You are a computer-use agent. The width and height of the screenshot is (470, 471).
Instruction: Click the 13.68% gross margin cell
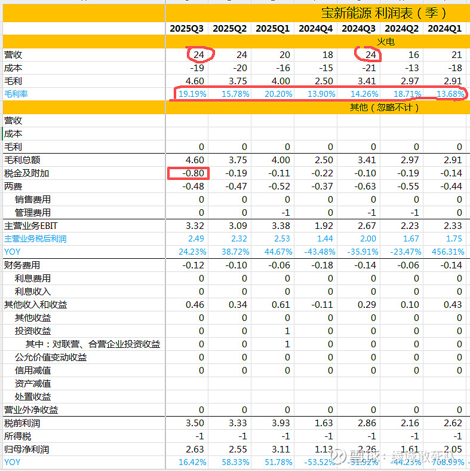[x=450, y=94]
